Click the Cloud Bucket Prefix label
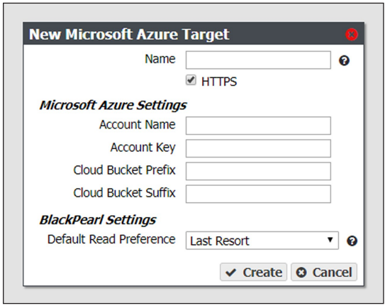This screenshot has height=308, width=390. point(124,170)
